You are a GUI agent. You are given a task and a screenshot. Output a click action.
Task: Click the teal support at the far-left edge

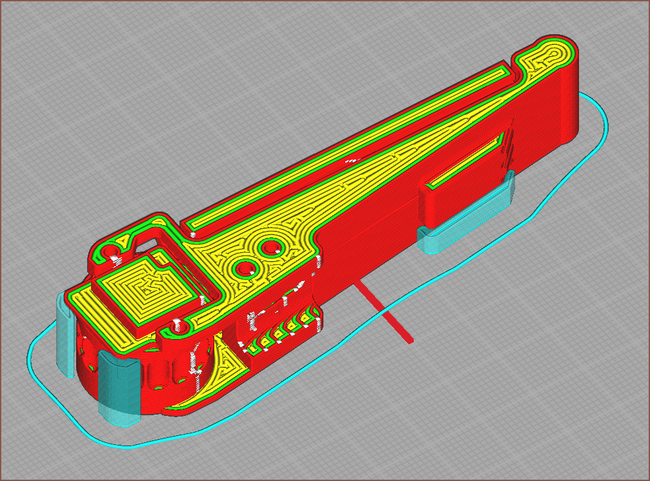[x=64, y=335]
